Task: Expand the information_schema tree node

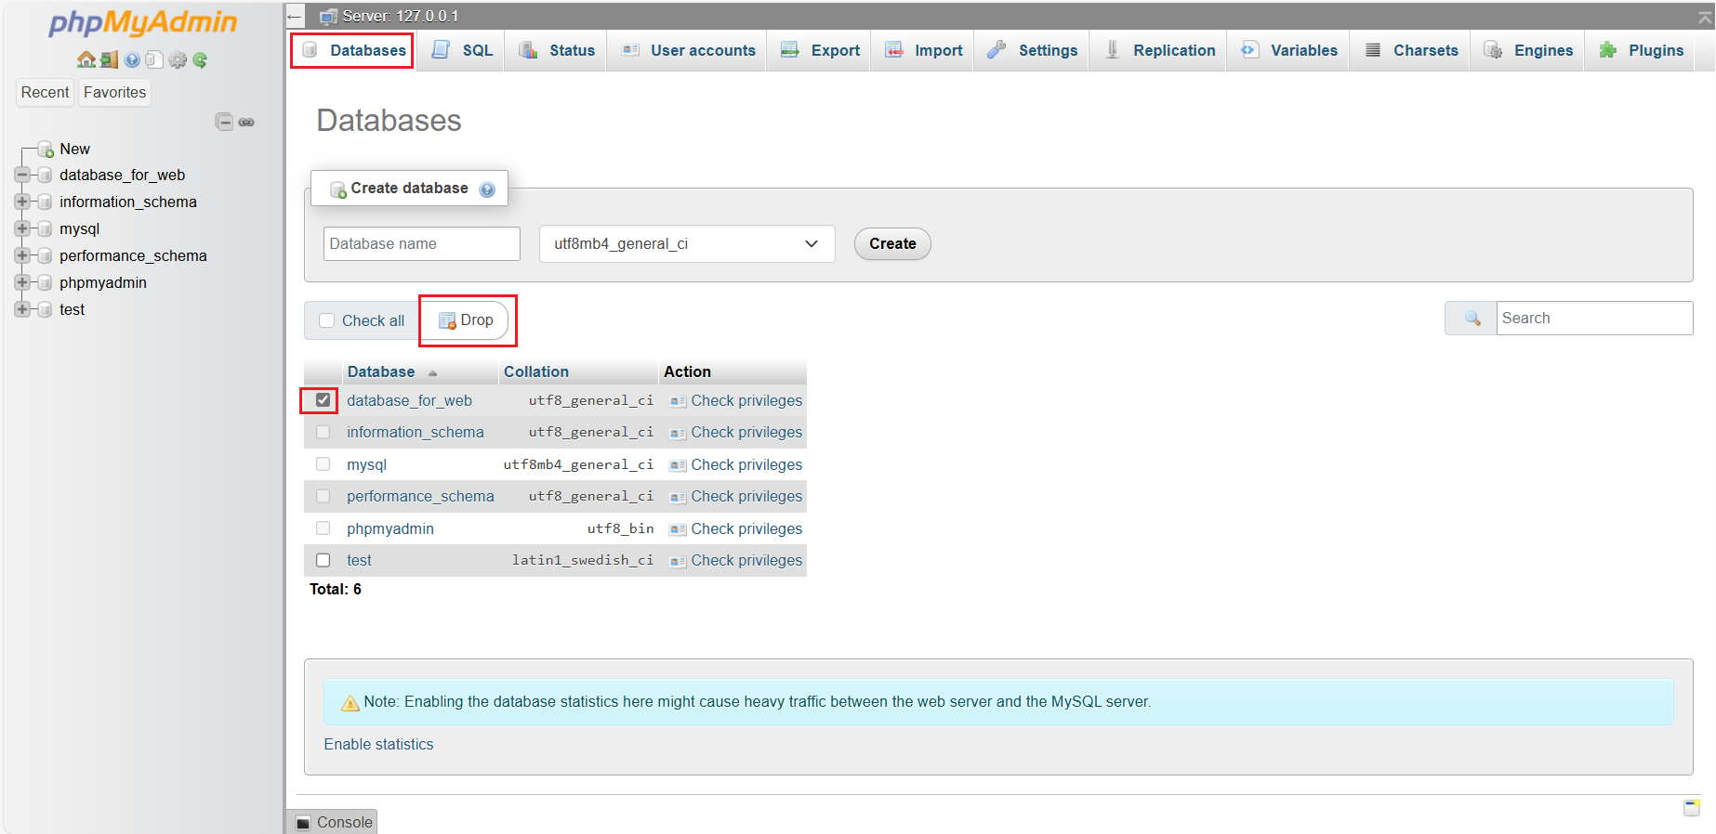Action: pos(22,202)
